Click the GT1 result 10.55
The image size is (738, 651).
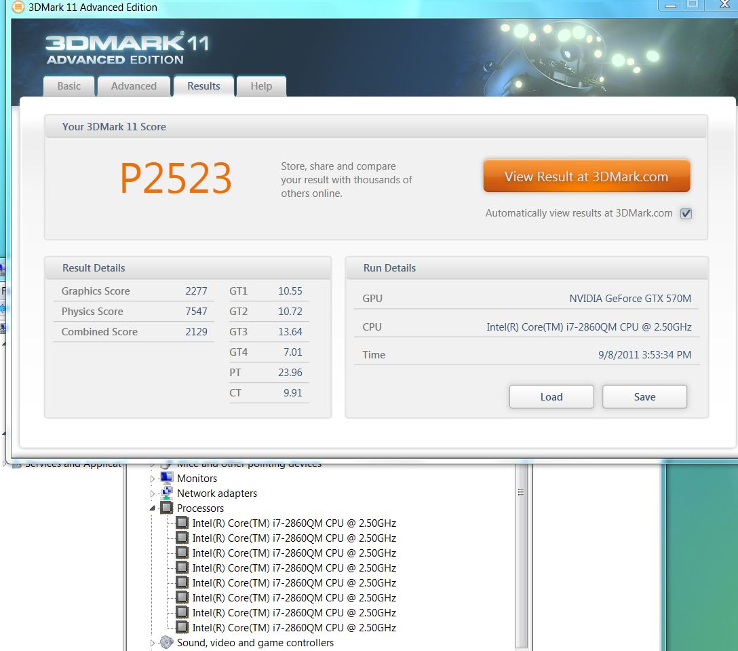coord(290,291)
